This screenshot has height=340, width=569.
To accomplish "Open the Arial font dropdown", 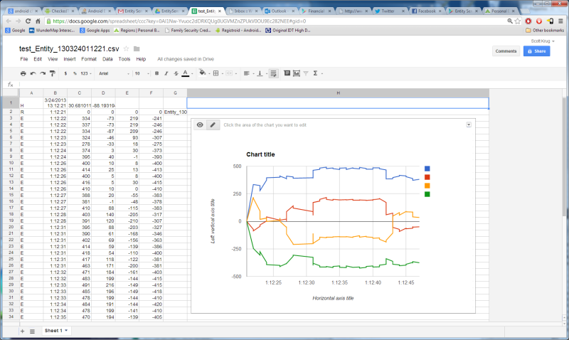I will point(114,73).
